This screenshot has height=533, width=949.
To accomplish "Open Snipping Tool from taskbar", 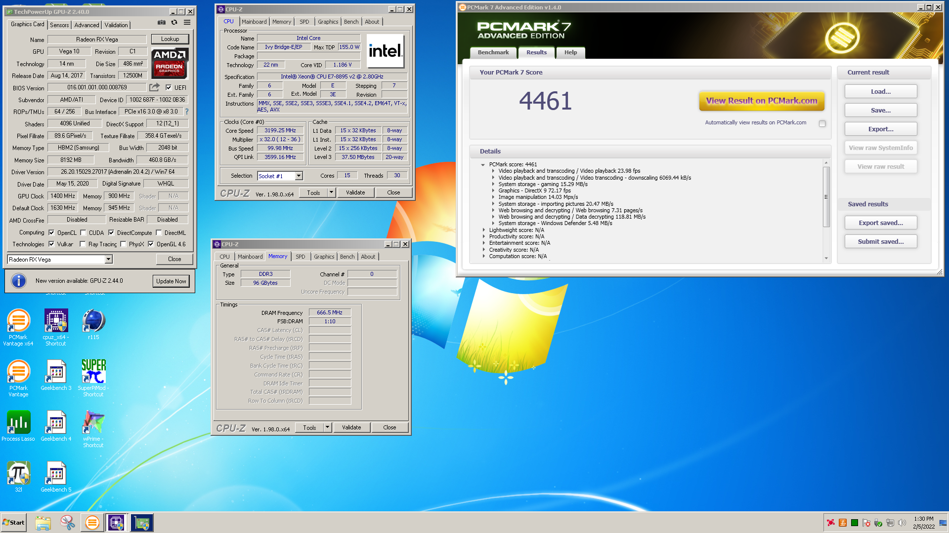I will (x=67, y=523).
